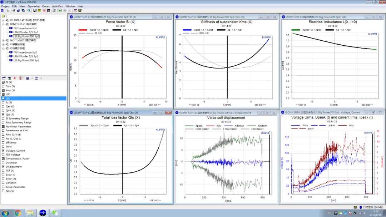
Task: Open the Operation menu
Action: click(x=34, y=6)
